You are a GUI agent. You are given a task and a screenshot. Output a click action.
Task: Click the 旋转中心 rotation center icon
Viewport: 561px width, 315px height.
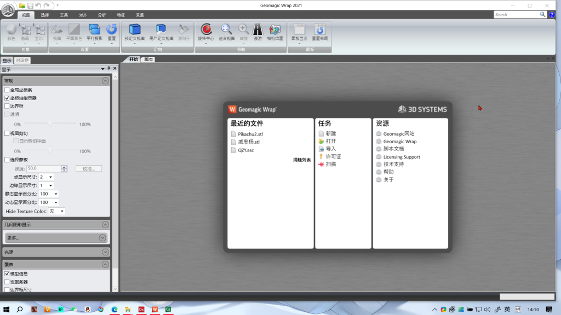coord(206,30)
